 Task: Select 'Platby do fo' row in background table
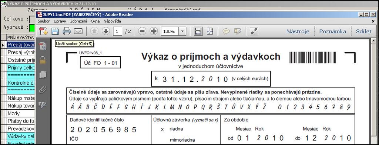point(21,121)
